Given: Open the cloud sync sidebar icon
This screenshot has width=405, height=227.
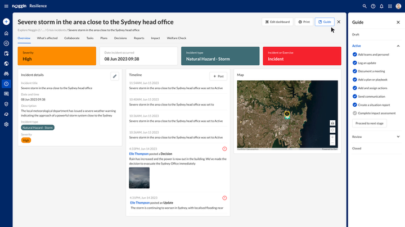Looking at the screenshot, I should coord(6,114).
